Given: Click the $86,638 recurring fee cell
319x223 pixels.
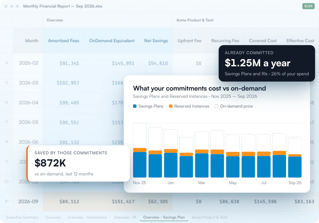Looking at the screenshot, I should (229, 202).
